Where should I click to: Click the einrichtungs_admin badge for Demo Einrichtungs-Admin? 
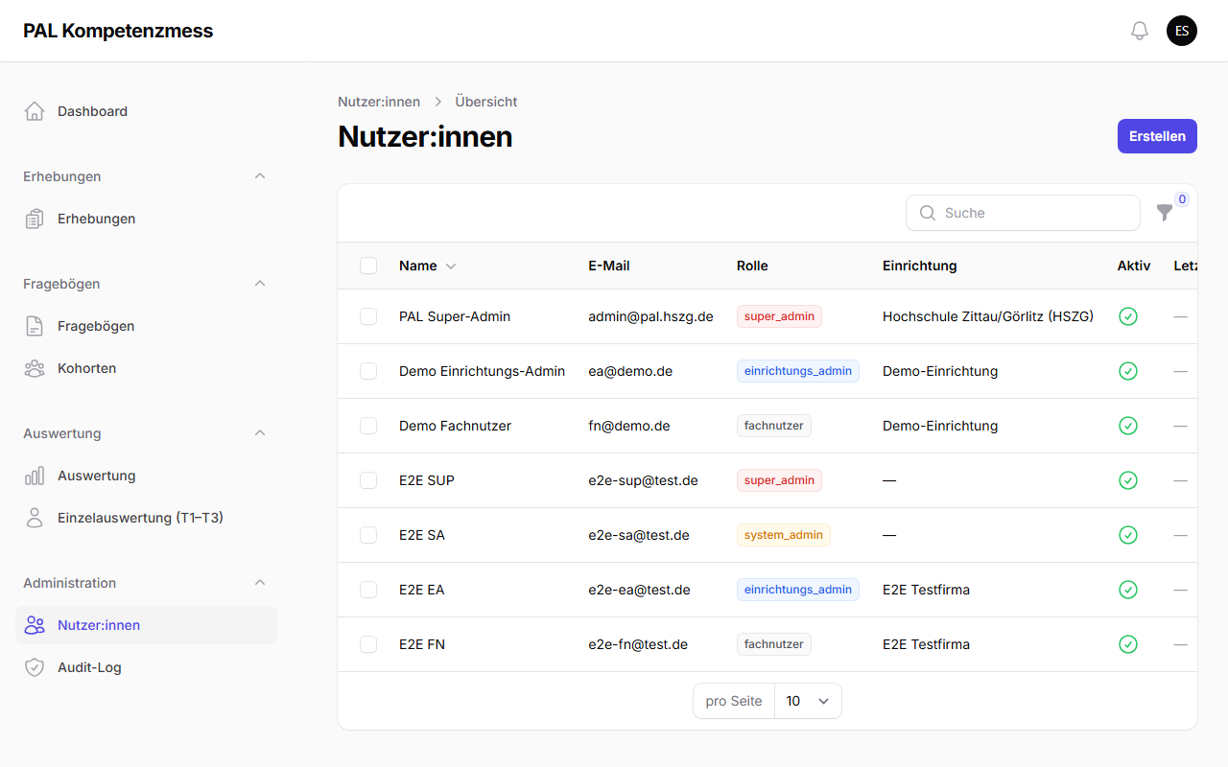(798, 371)
